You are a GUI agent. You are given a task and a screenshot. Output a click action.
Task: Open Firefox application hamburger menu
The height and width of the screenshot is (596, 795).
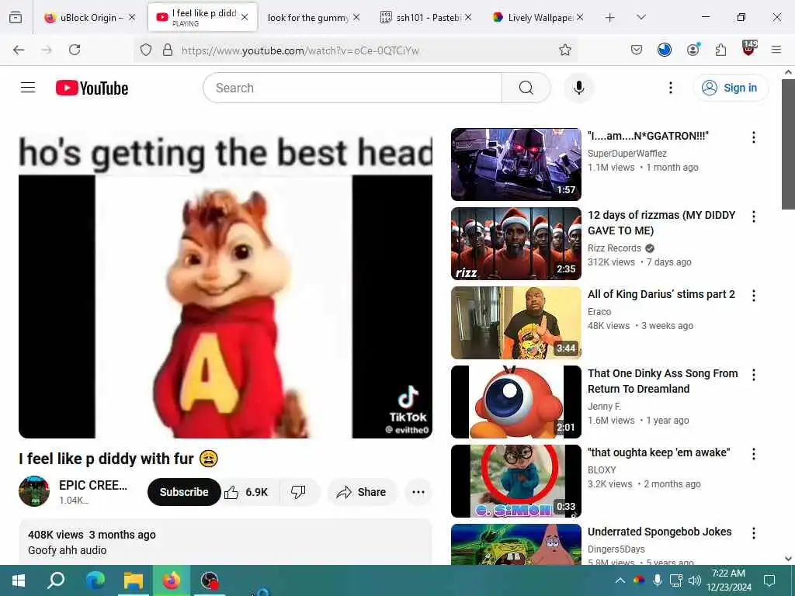coord(776,50)
